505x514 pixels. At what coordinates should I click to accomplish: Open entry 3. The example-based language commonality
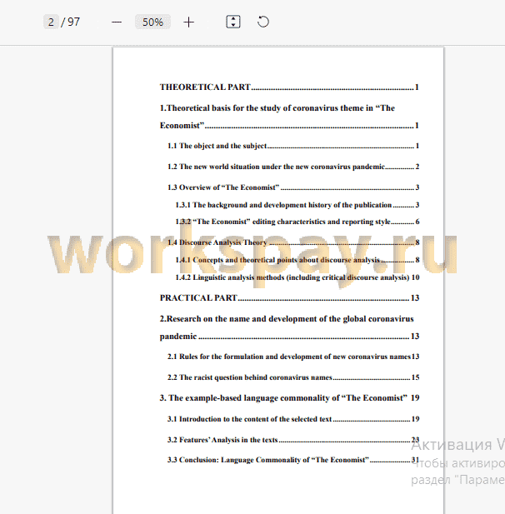pos(289,398)
